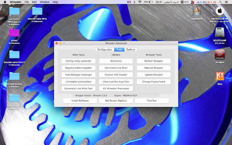Select the files folder with Arabic name
The width and height of the screenshot is (232, 145).
coord(14,11)
